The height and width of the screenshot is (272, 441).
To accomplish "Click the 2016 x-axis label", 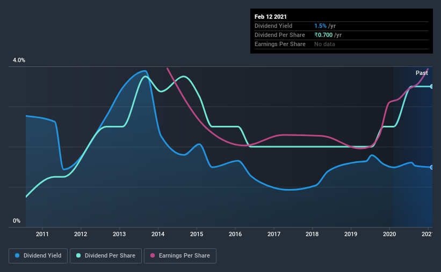I will click(235, 234).
